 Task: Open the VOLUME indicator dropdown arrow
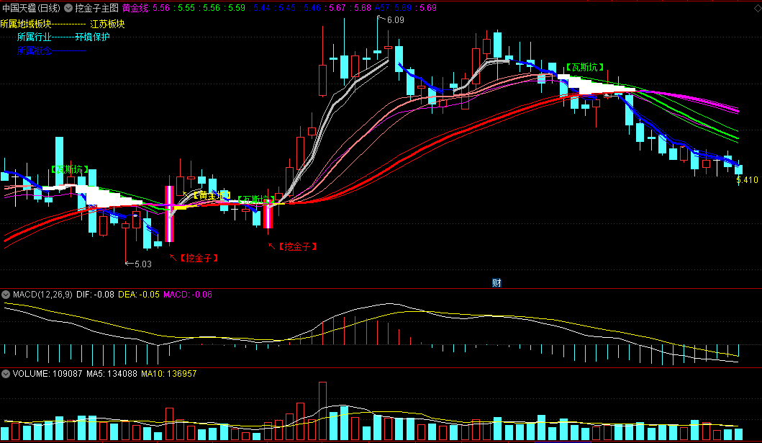coord(6,373)
